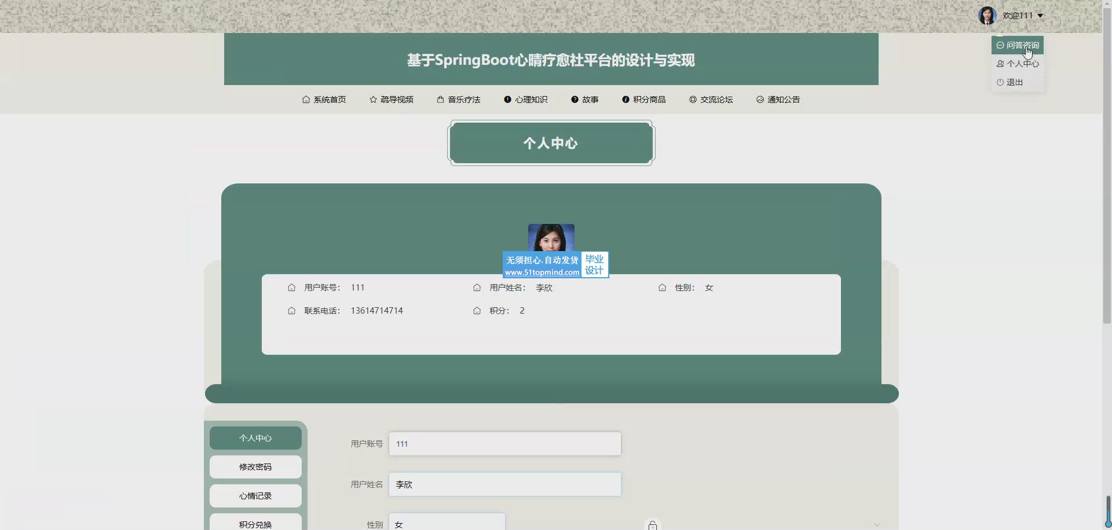Image resolution: width=1112 pixels, height=530 pixels.
Task: Click the icon beside 交流论坛
Action: (693, 100)
